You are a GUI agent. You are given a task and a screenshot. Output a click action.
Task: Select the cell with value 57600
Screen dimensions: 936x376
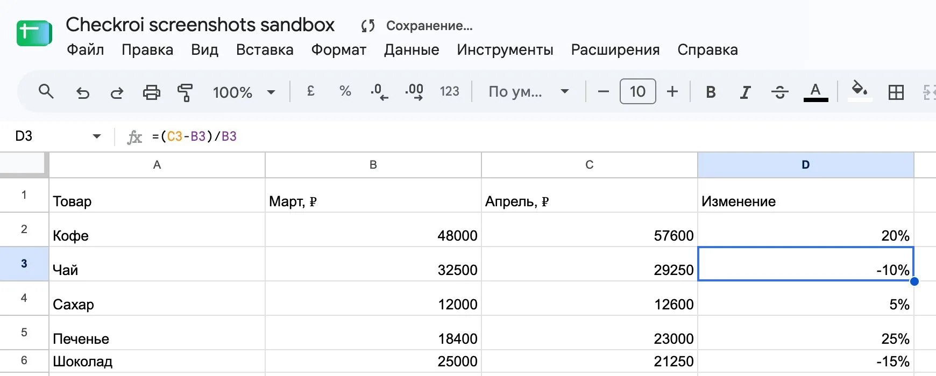pos(590,230)
